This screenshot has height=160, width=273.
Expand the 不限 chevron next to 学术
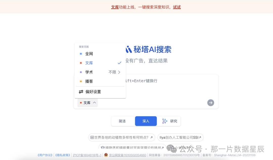pos(119,72)
